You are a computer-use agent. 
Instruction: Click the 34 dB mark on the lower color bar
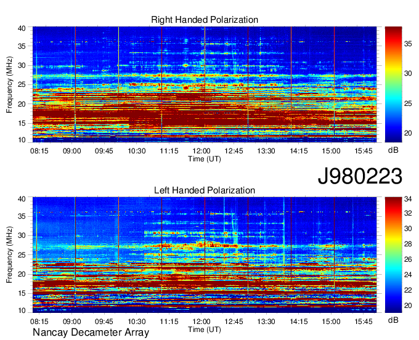point(408,199)
